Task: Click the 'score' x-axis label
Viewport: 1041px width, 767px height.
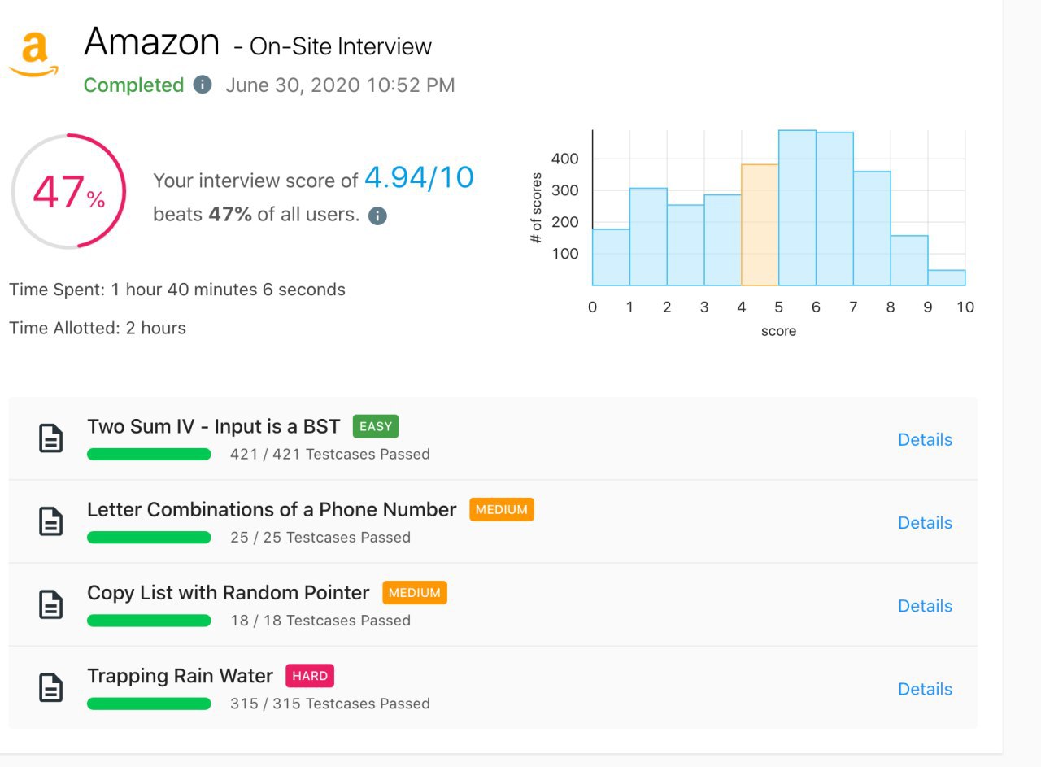Action: click(778, 331)
